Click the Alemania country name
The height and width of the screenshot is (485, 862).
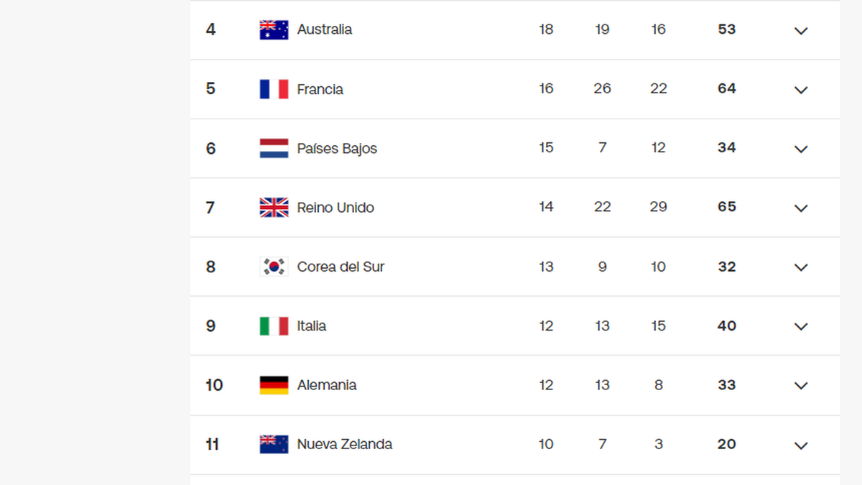click(327, 385)
